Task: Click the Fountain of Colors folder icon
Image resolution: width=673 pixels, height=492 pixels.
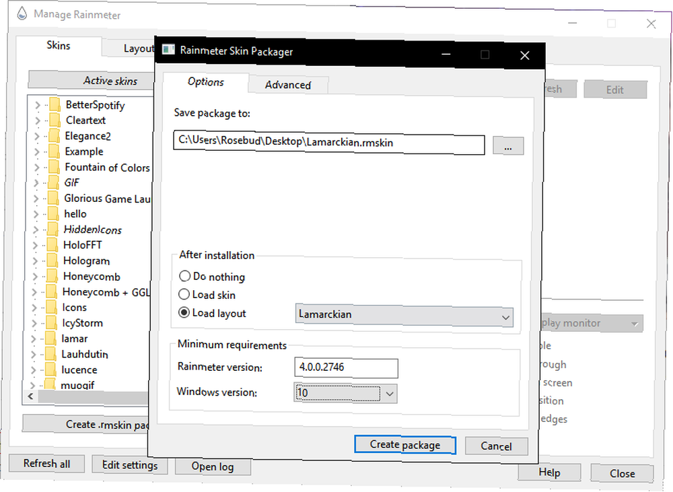Action: coord(54,166)
